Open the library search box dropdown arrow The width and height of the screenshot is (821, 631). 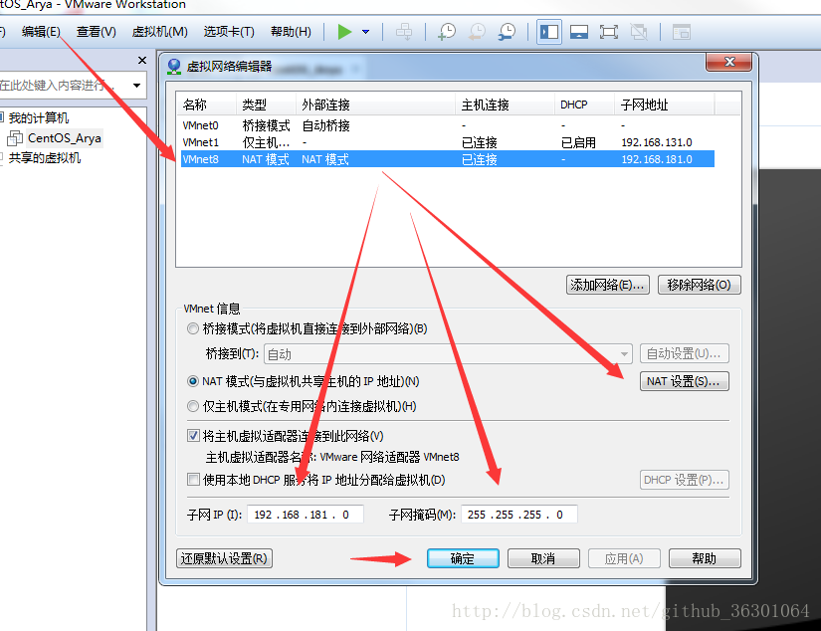(136, 86)
